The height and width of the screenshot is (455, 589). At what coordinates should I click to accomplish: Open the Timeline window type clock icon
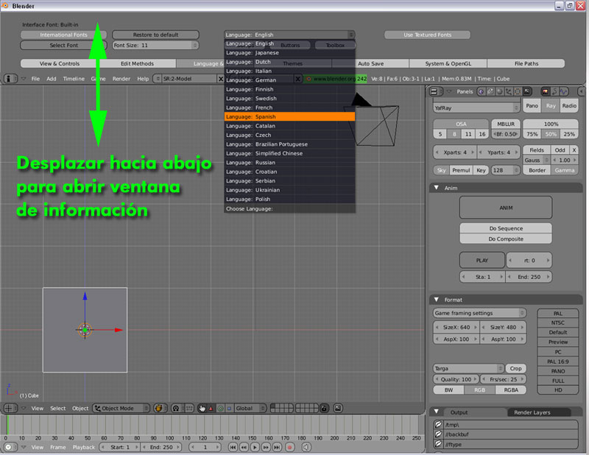pyautogui.click(x=10, y=447)
